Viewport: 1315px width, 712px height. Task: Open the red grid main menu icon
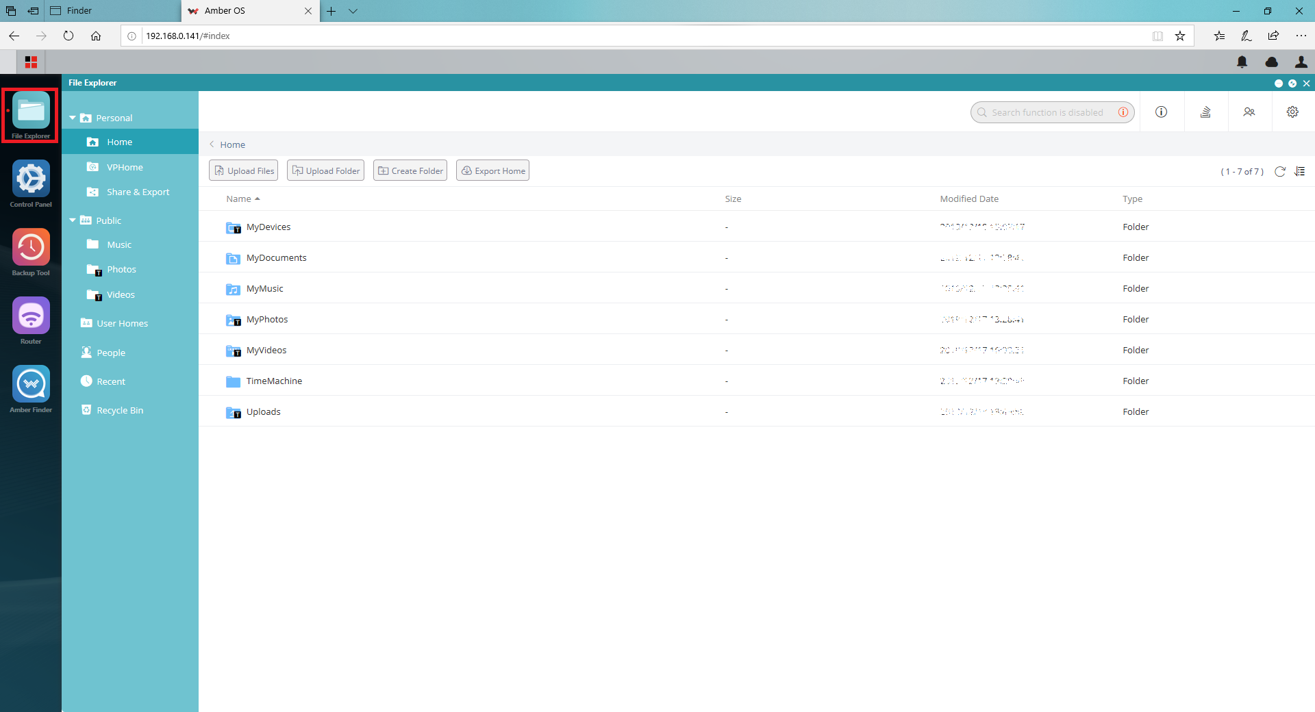31,62
